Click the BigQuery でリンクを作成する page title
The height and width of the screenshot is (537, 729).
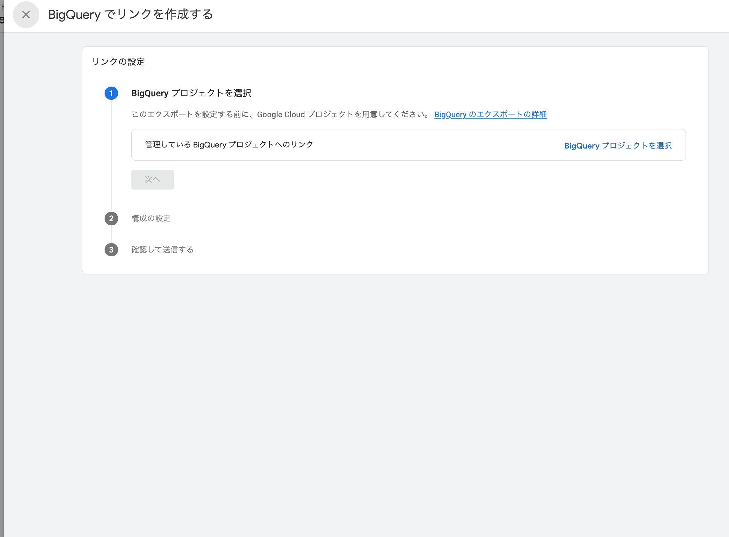tap(131, 15)
